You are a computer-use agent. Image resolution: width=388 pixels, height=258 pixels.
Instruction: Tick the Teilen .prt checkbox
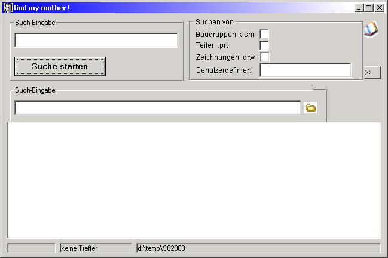point(264,45)
